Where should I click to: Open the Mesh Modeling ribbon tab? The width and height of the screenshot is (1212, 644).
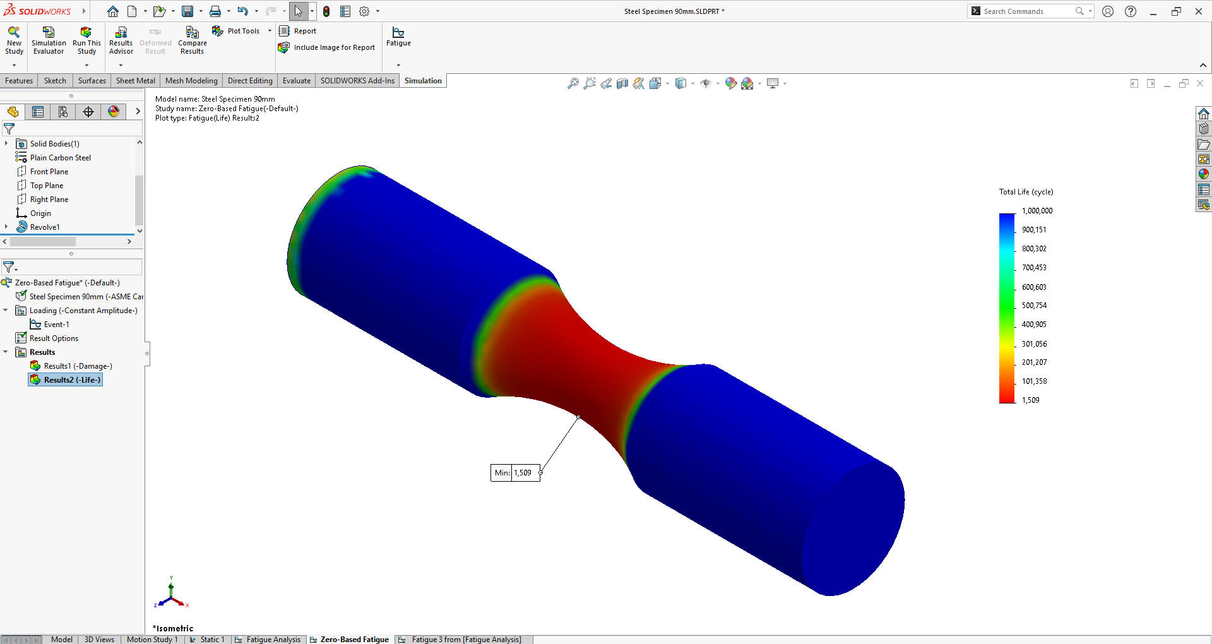pos(191,80)
